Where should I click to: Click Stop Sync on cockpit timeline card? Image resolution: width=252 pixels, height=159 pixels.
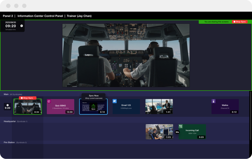pos(27,98)
